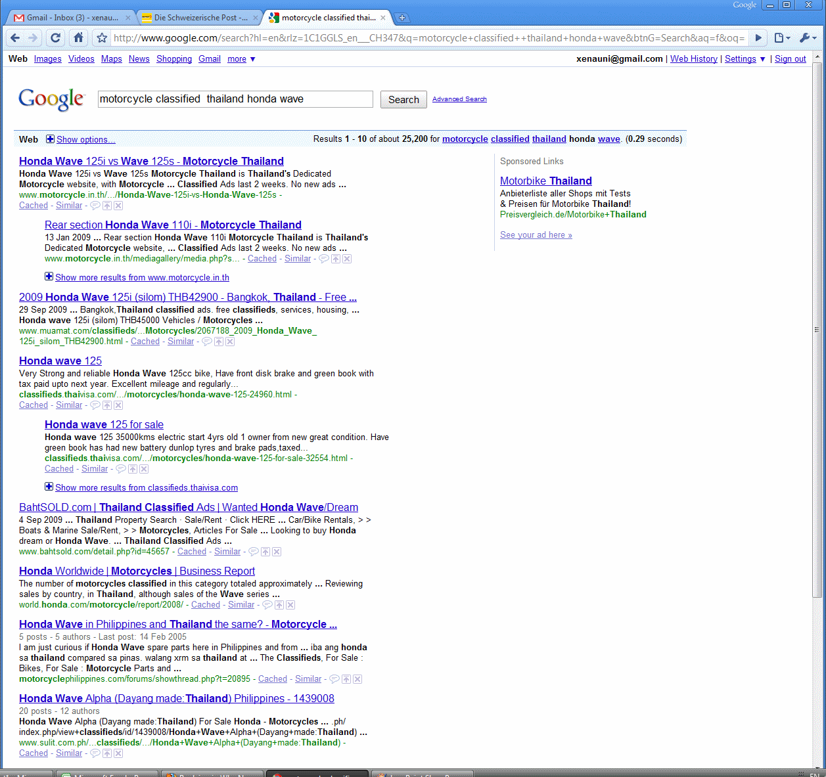Open Gmail from the top navigation bar
Screen dimensions: 826x777
[210, 59]
